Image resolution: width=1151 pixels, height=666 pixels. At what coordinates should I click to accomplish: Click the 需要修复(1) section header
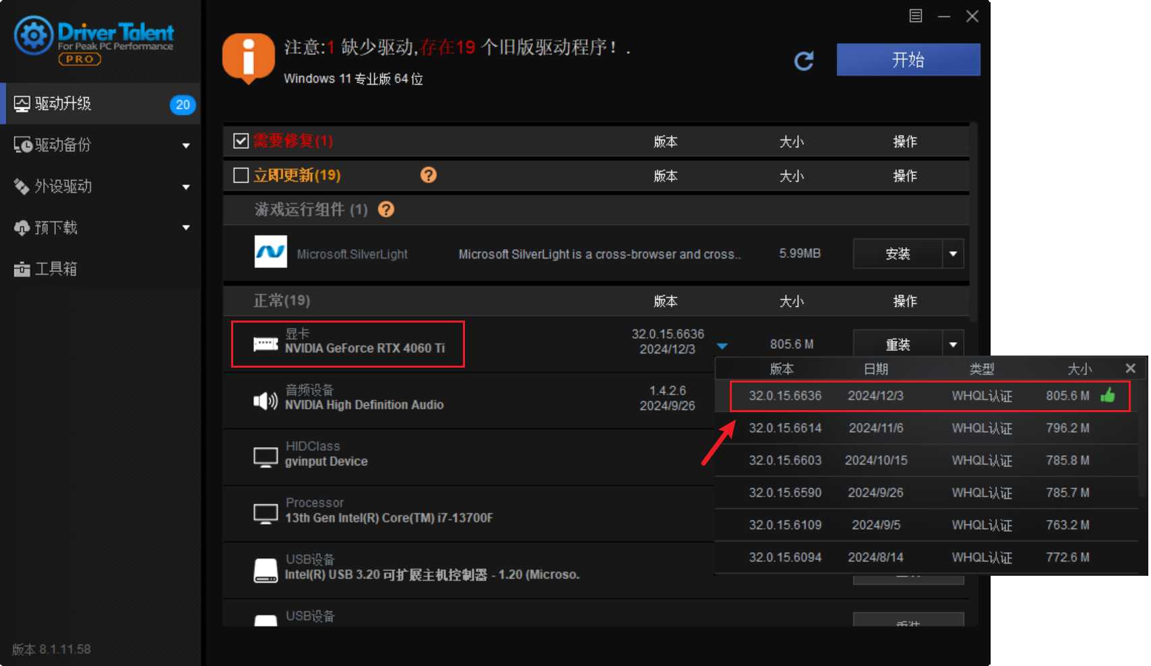click(x=596, y=141)
